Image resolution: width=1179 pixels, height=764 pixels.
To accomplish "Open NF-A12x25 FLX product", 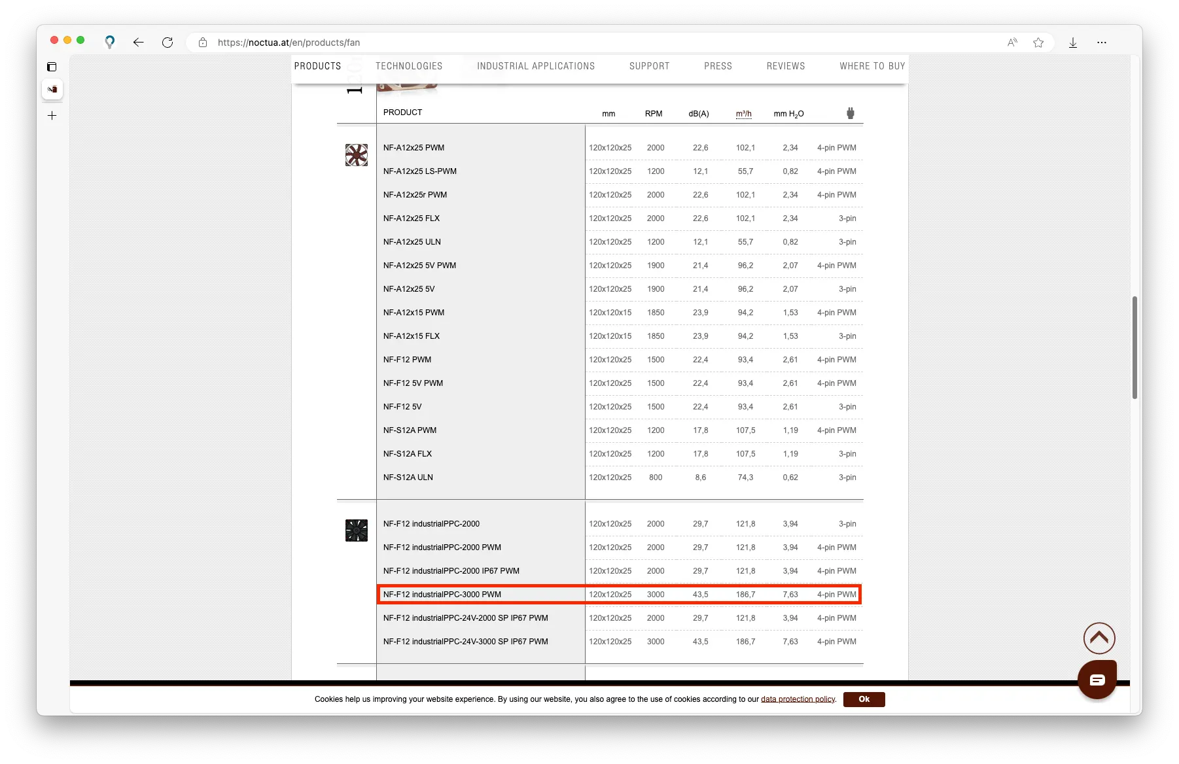I will pos(412,218).
